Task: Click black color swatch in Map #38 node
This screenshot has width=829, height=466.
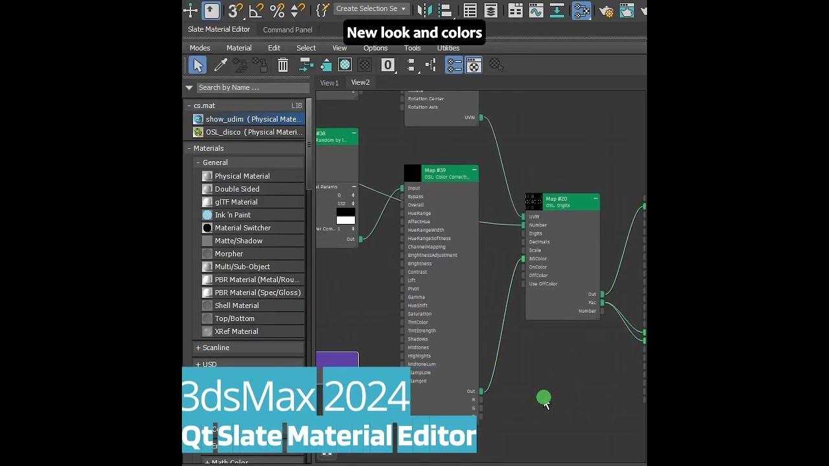Action: (x=345, y=212)
